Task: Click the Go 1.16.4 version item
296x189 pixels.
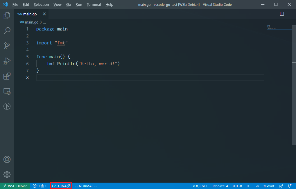Action: click(60, 186)
